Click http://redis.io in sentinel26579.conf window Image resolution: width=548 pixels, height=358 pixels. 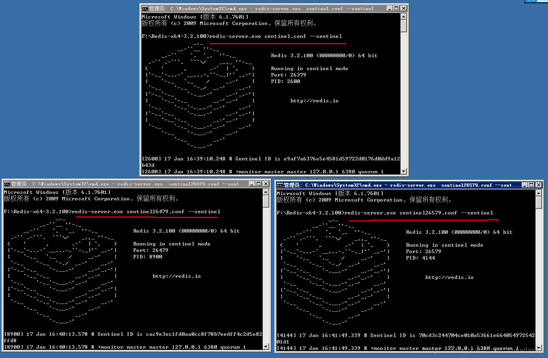click(x=449, y=277)
